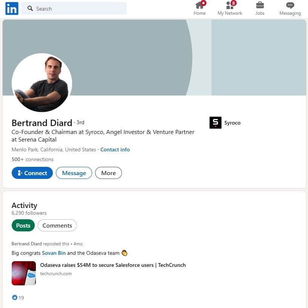Click the LinkedIn logo icon

point(12,8)
